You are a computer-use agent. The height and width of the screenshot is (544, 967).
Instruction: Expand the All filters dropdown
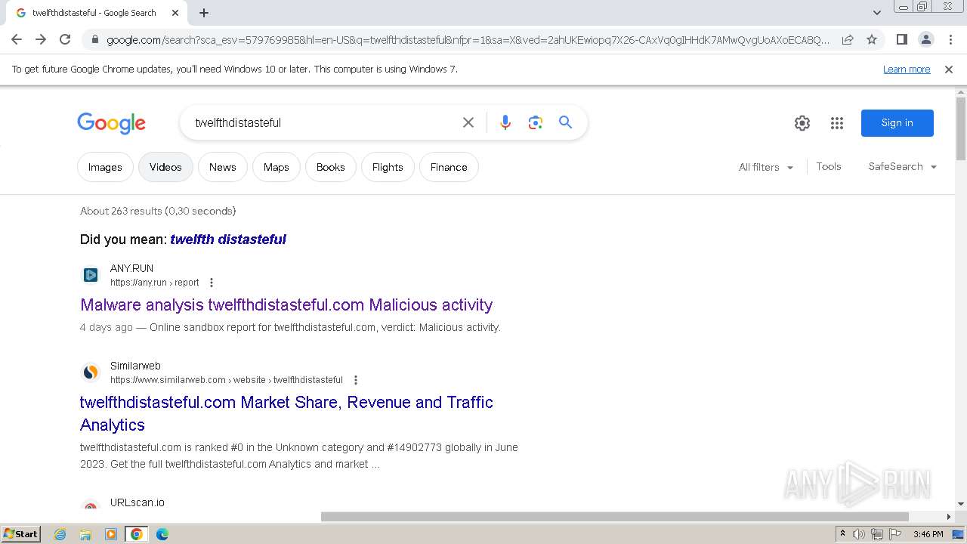tap(766, 167)
